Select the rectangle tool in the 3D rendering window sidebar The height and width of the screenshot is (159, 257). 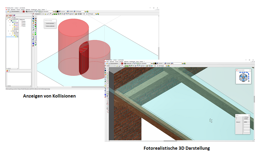108,74
